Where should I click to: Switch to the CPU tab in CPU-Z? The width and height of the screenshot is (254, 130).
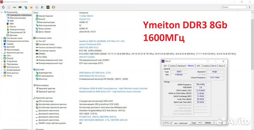pos(165,66)
